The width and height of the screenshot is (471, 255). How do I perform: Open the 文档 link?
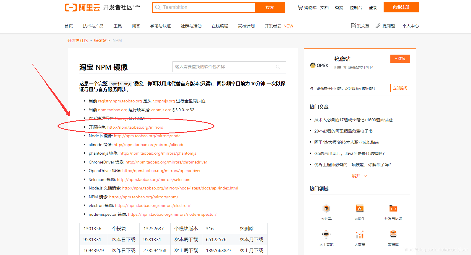click(324, 8)
